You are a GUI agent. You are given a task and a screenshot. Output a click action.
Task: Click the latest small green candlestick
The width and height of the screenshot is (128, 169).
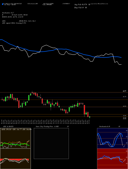coord(90,117)
